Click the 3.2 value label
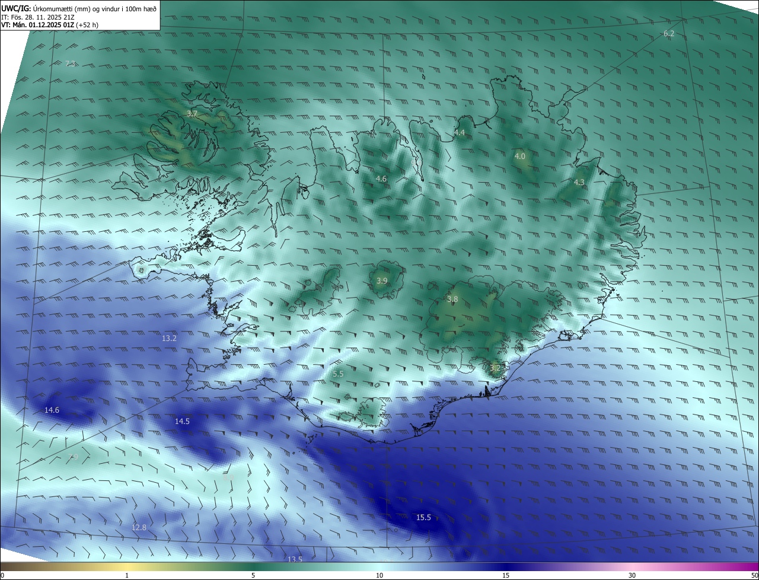 coord(495,368)
